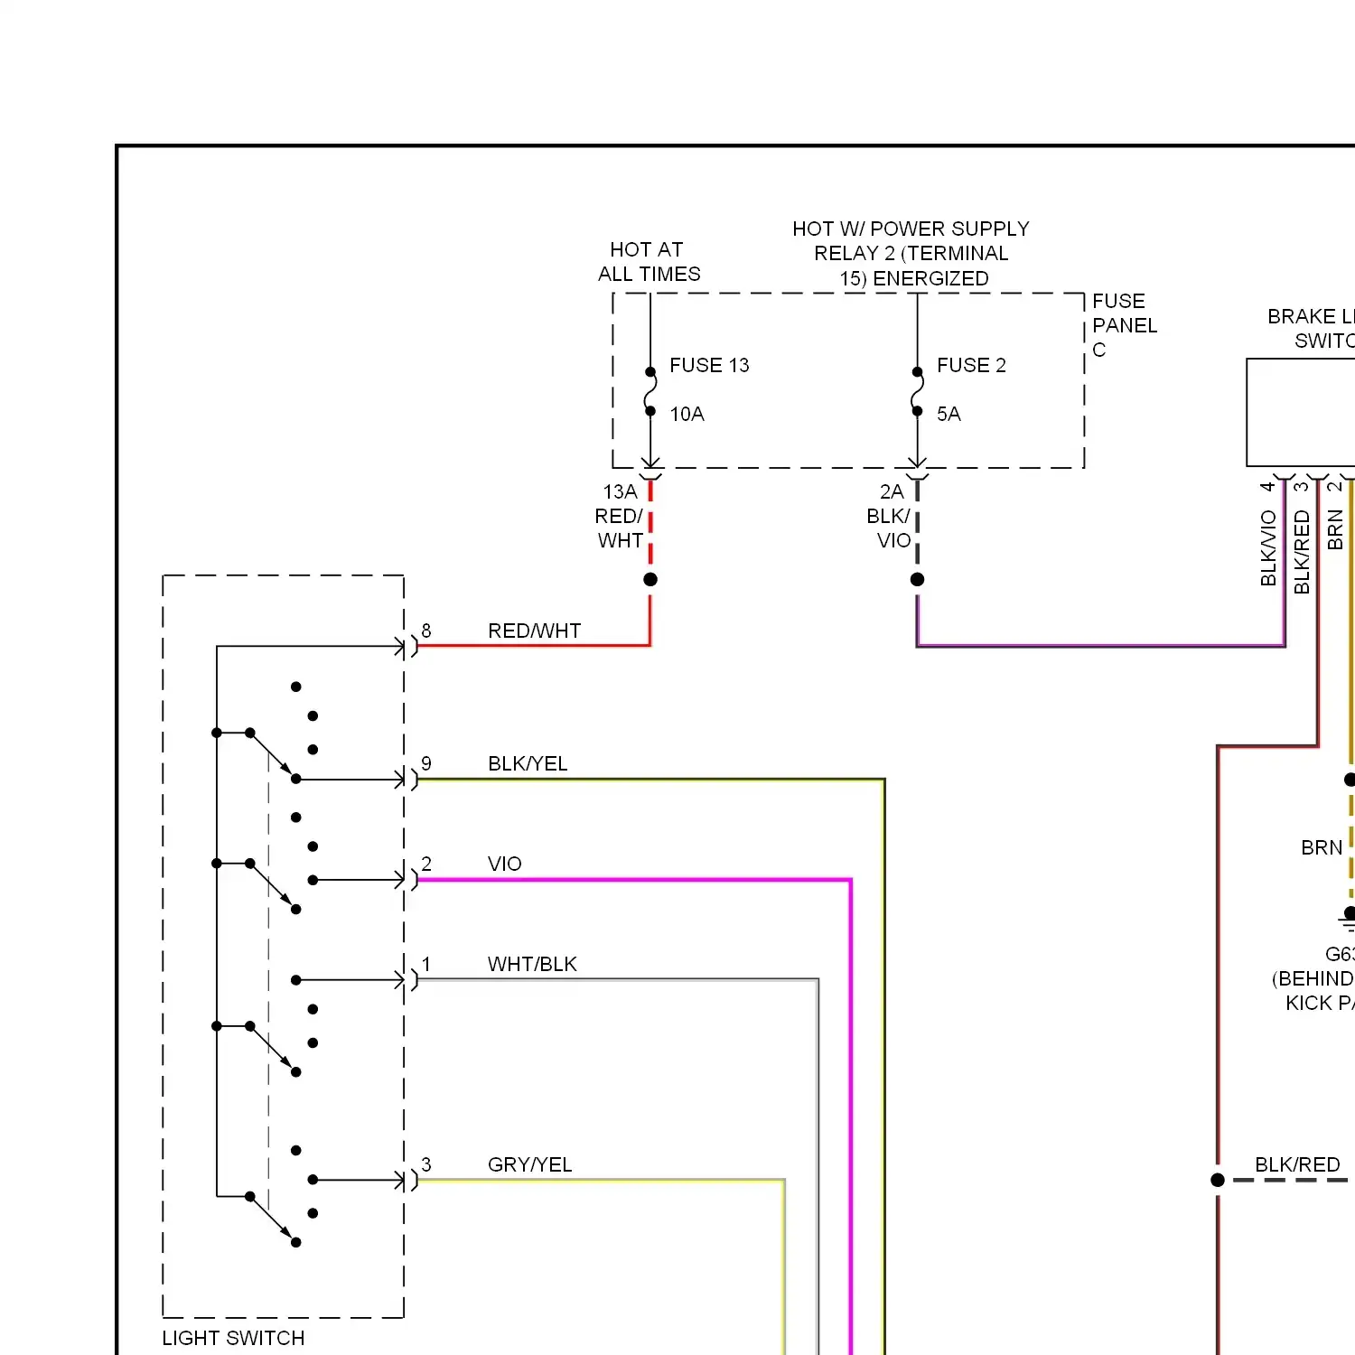Click the vertical "BLK/VIO" label at pin 4
This screenshot has height=1355, width=1355.
click(x=1268, y=548)
